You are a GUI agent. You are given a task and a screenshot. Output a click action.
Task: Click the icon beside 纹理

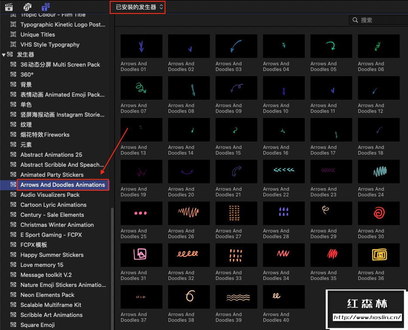point(13,125)
